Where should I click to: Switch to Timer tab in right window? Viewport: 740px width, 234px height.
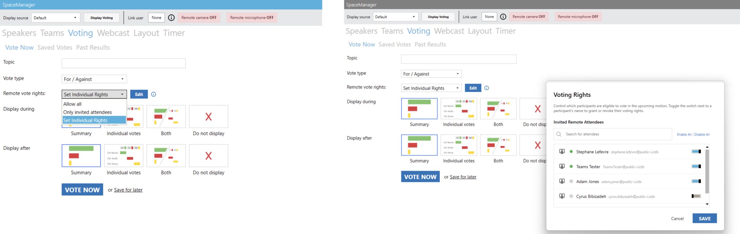coord(506,31)
